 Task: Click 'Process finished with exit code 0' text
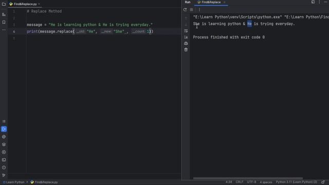[x=229, y=38]
